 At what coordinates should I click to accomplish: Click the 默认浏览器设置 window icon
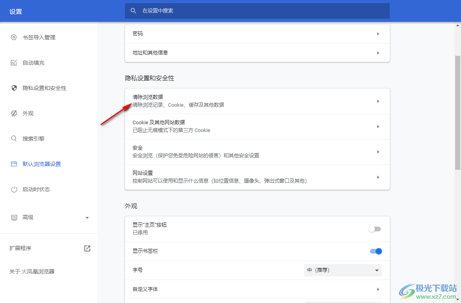(x=14, y=164)
